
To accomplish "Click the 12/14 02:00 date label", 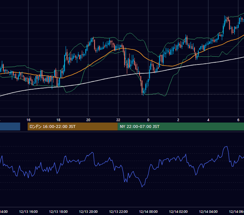I will click(x=178, y=211).
